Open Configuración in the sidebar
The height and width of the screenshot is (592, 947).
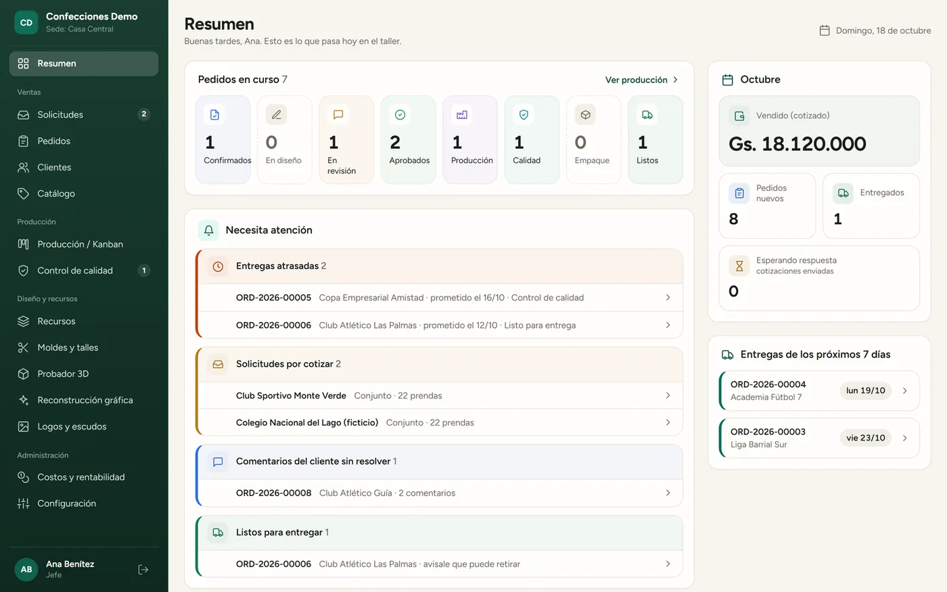pos(84,503)
